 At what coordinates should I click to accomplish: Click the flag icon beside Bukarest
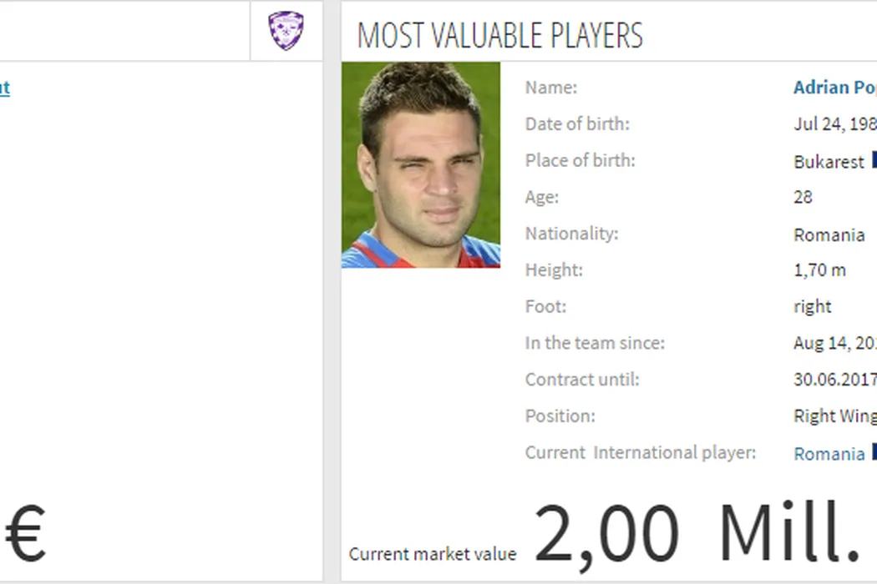[x=873, y=159]
